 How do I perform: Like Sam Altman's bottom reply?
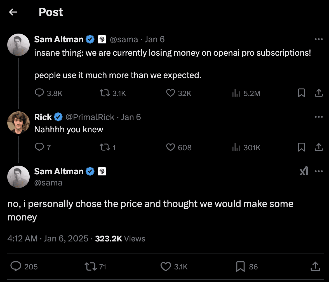(166, 267)
